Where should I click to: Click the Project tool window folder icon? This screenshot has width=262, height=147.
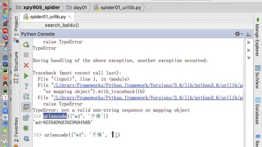(16, 40)
